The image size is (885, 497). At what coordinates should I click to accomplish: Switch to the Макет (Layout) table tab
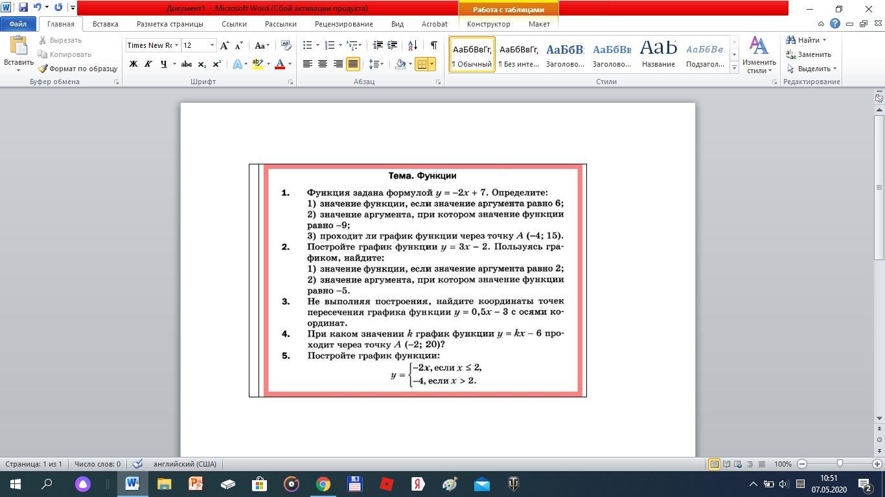[x=539, y=24]
